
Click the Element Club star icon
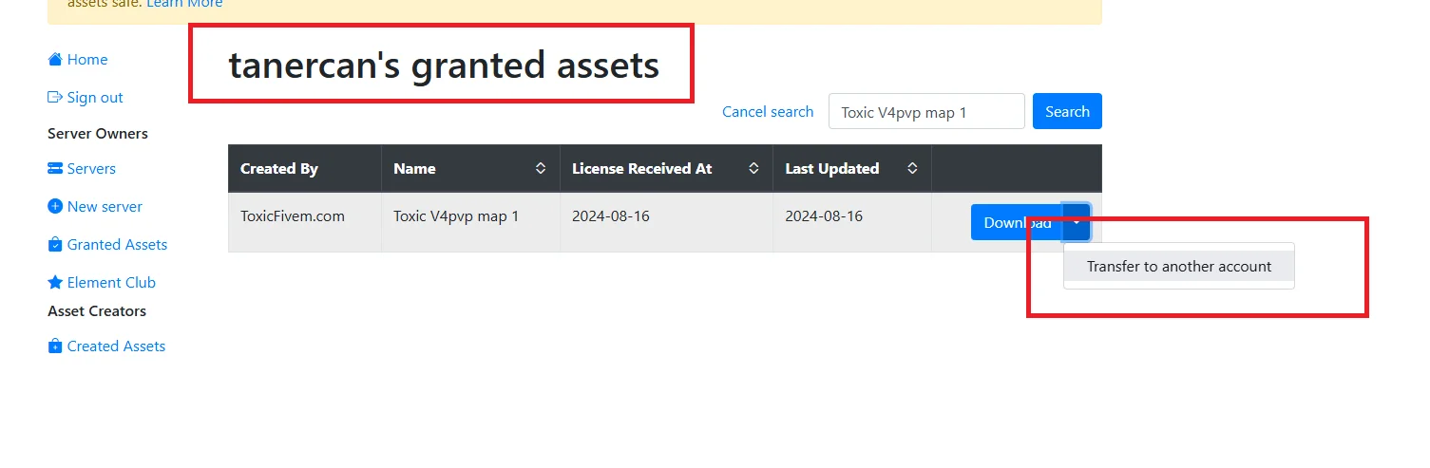point(55,283)
